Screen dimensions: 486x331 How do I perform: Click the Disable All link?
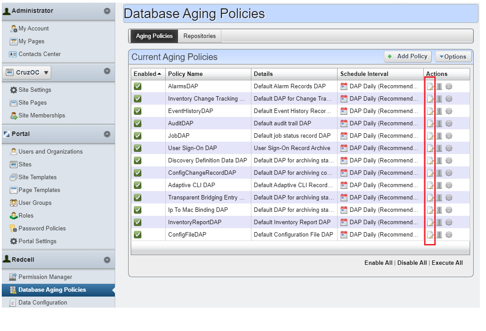point(411,263)
